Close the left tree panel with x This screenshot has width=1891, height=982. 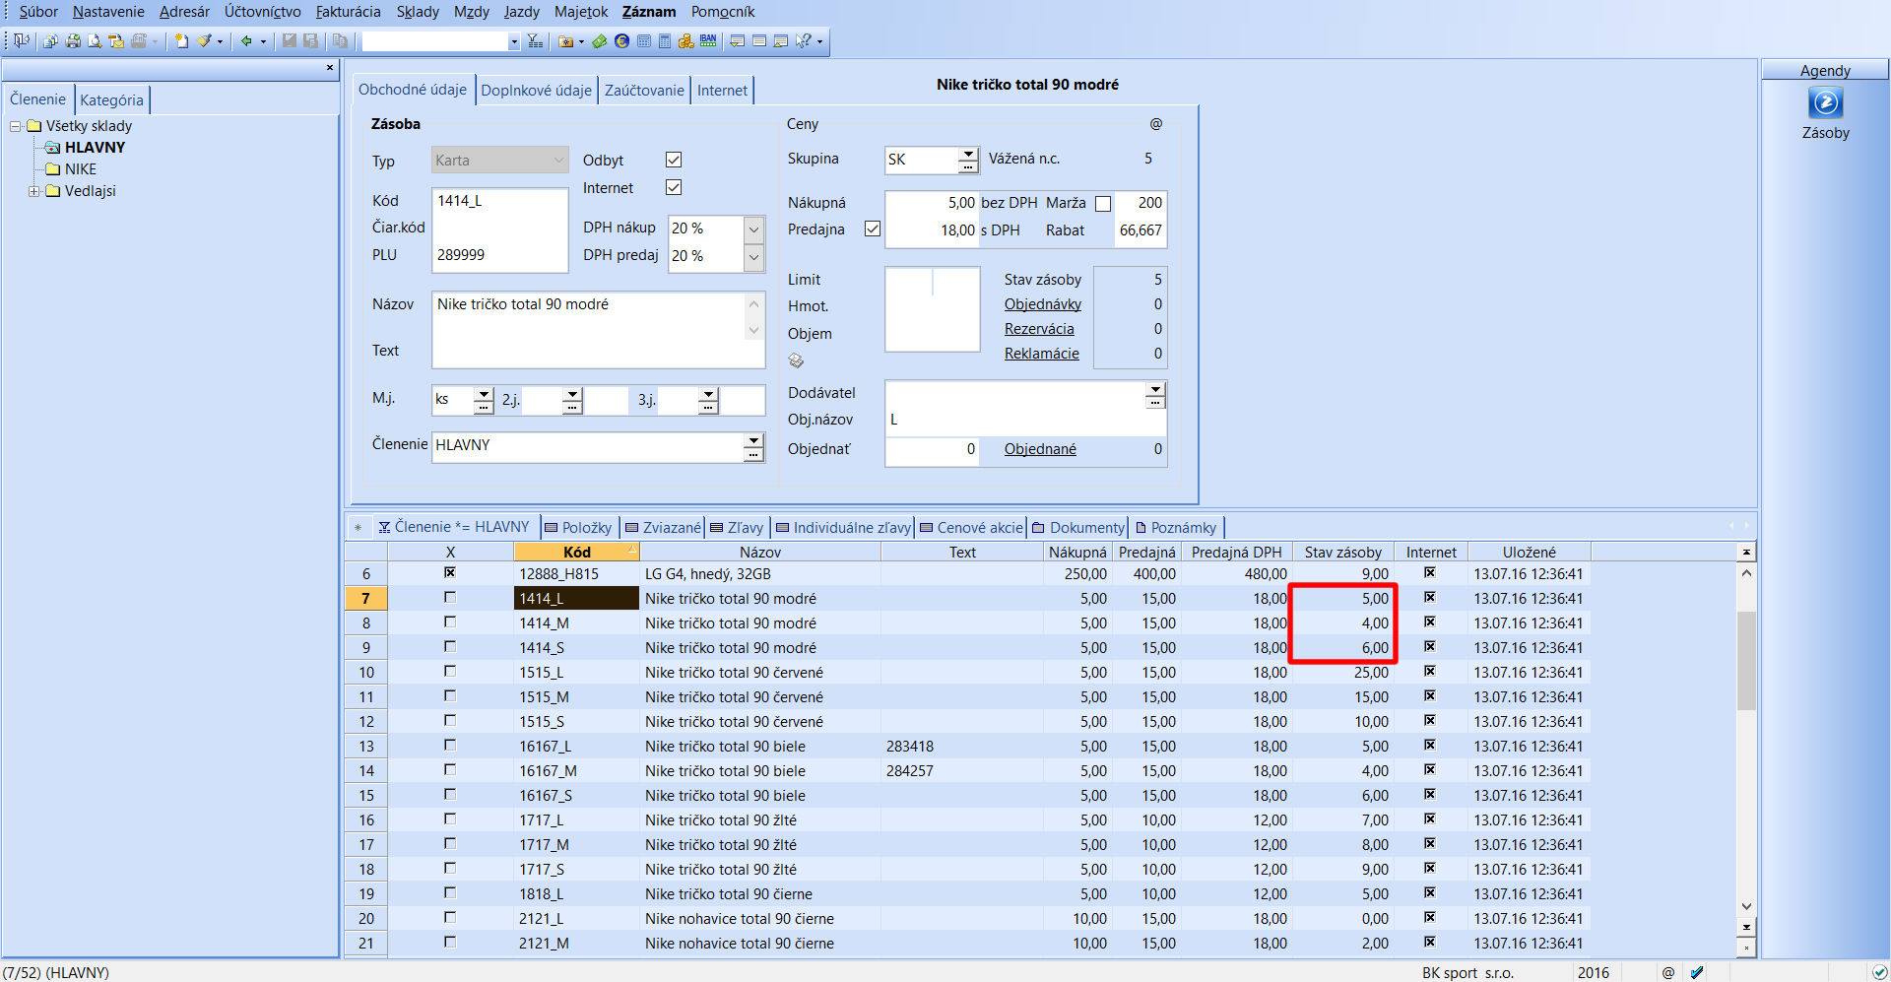coord(330,68)
